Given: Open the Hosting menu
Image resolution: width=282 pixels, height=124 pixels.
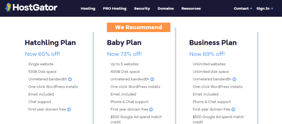Looking at the screenshot, I should point(88,9).
